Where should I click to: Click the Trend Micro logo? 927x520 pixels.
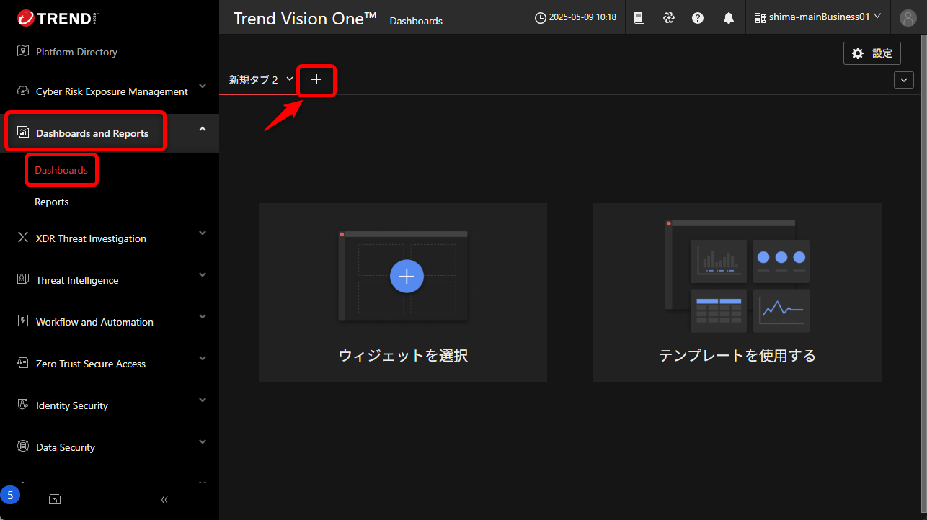tap(58, 18)
